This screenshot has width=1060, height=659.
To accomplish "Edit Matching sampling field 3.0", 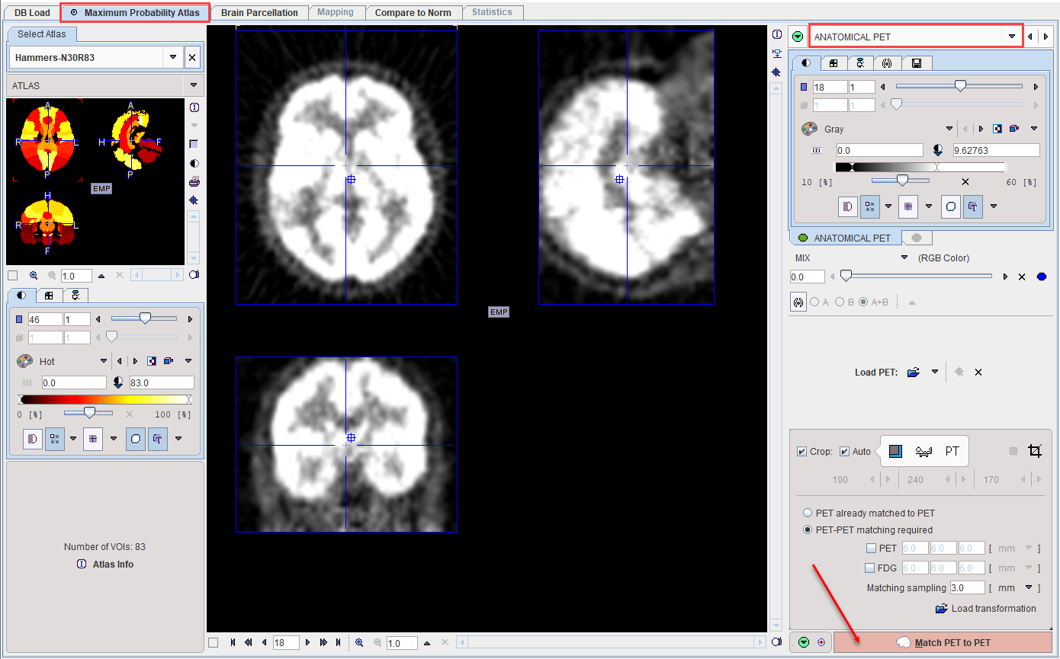I will click(967, 587).
